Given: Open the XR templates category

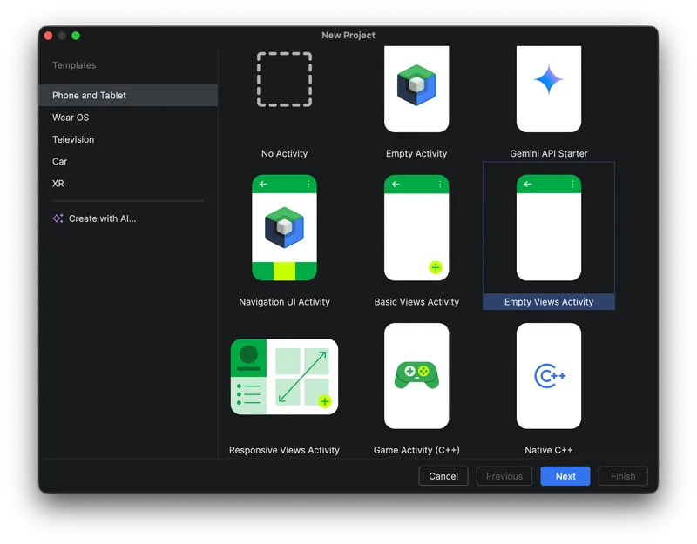Looking at the screenshot, I should pyautogui.click(x=128, y=184).
